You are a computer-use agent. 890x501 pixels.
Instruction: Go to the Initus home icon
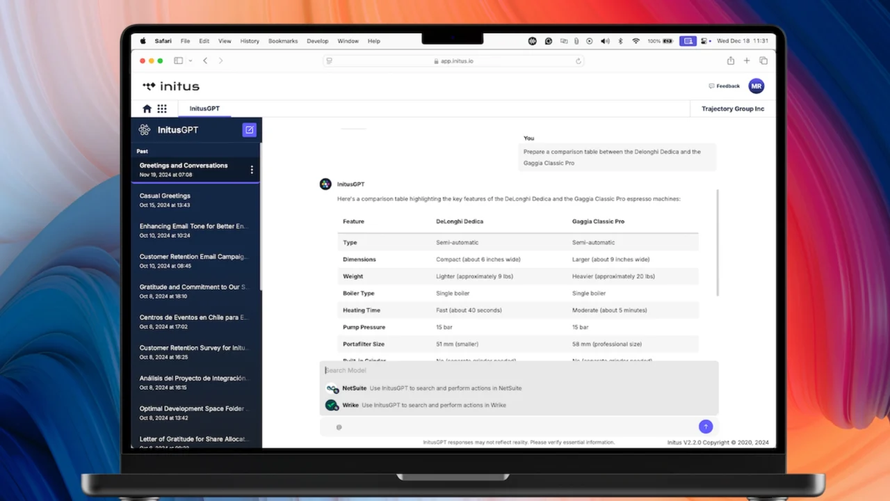point(147,109)
